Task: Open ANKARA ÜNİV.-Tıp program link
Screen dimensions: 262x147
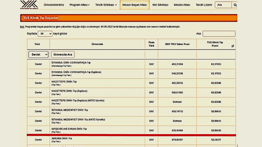Action: tap(62, 138)
